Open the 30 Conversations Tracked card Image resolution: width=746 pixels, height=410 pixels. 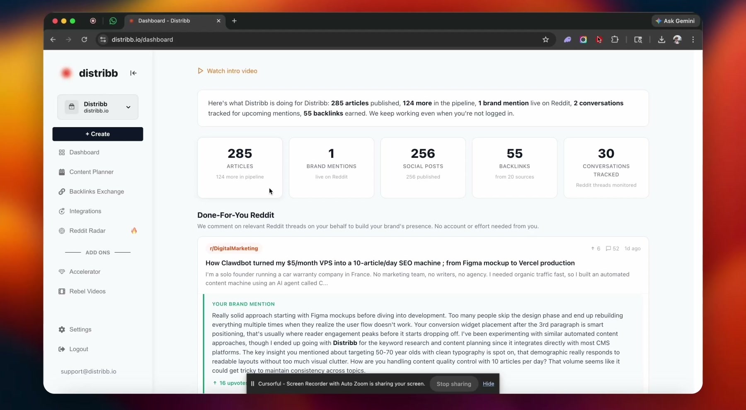[x=606, y=168]
